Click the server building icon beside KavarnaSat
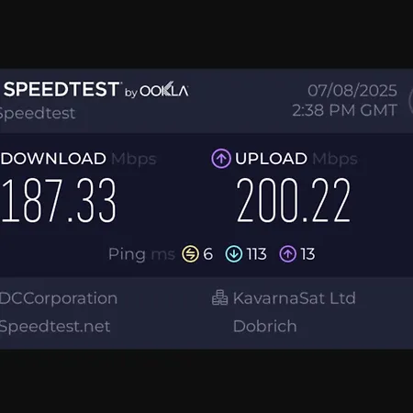Image resolution: width=413 pixels, height=413 pixels. [219, 297]
